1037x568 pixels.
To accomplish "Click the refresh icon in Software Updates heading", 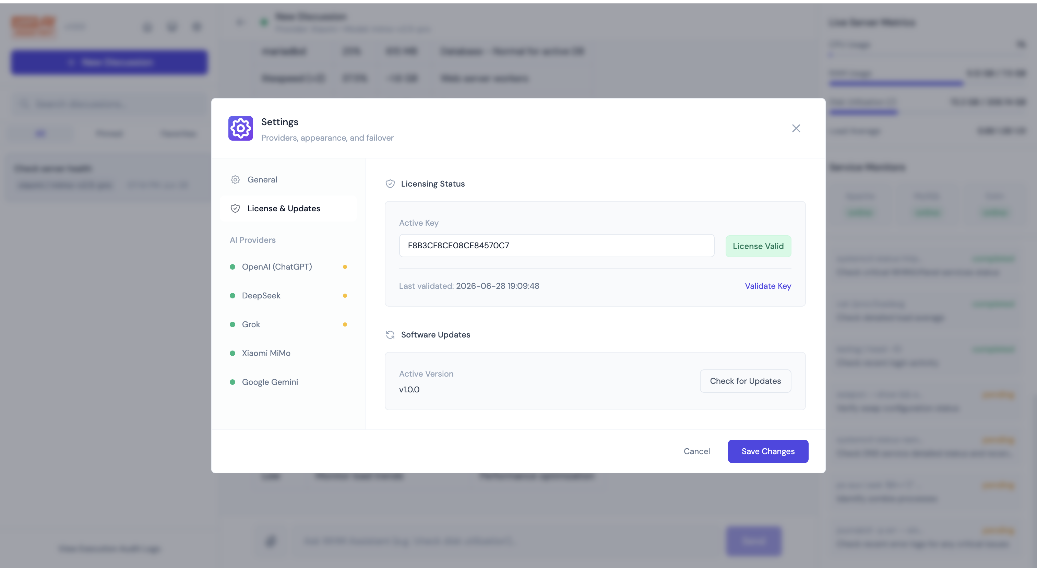I will [390, 335].
